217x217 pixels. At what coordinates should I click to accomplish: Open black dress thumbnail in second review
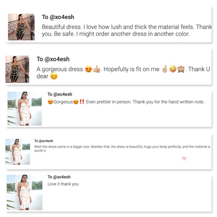point(17,69)
